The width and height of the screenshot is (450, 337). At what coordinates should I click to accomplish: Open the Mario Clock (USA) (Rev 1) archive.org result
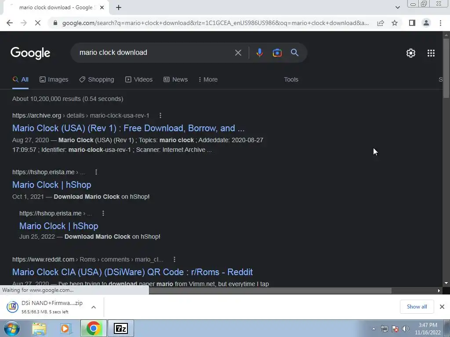tap(128, 128)
